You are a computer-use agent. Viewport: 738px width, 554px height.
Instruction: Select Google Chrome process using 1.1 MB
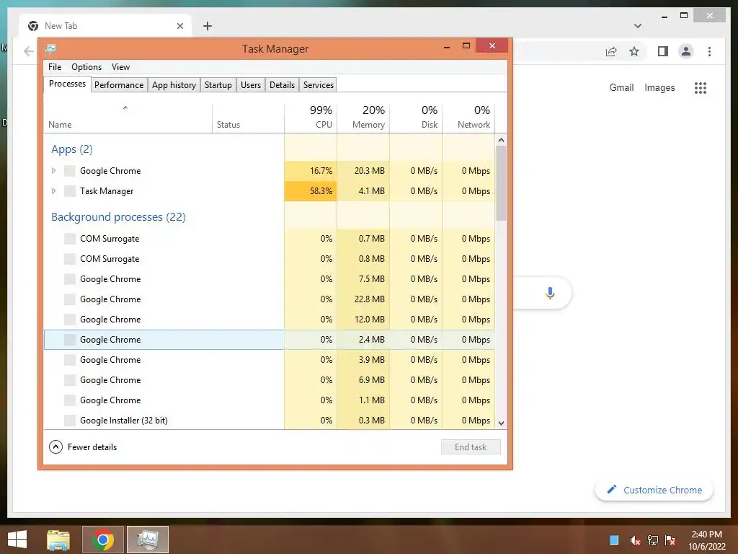[270, 400]
